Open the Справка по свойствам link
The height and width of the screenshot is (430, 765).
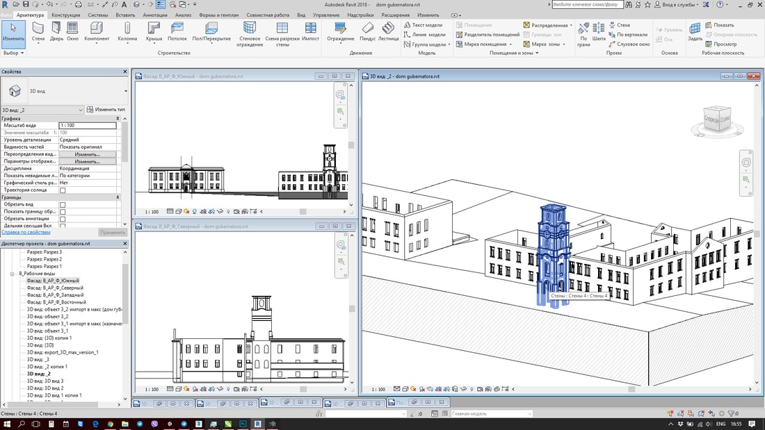coord(26,233)
